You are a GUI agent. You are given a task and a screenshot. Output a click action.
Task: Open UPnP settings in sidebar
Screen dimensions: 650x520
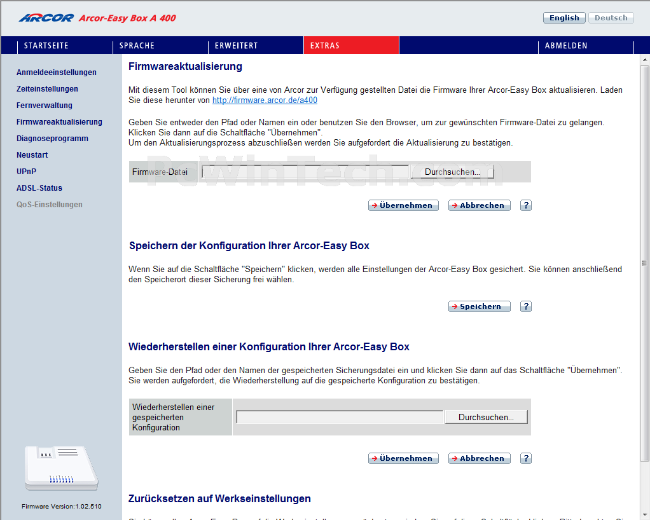26,172
